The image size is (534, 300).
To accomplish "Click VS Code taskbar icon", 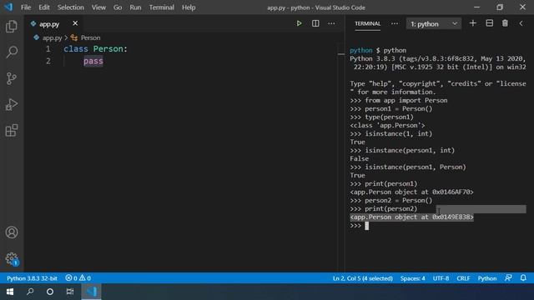I will click(x=91, y=292).
